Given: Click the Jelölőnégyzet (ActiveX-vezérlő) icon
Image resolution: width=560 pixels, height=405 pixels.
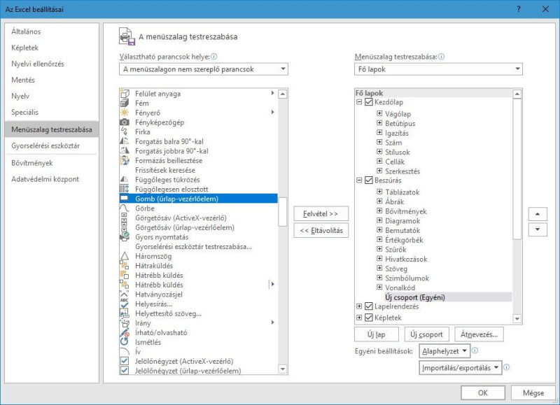Looking at the screenshot, I should tap(125, 361).
